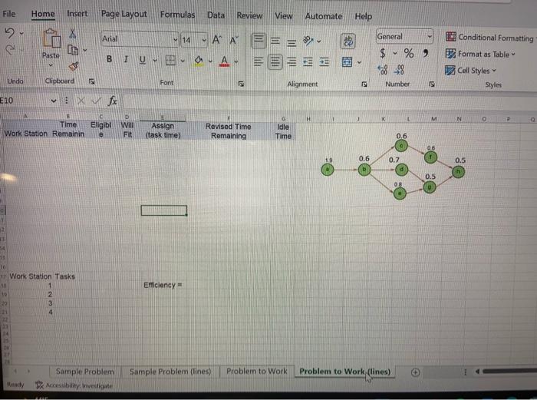The height and width of the screenshot is (400, 537).
Task: Click Merge & Center icon
Action: 348,62
